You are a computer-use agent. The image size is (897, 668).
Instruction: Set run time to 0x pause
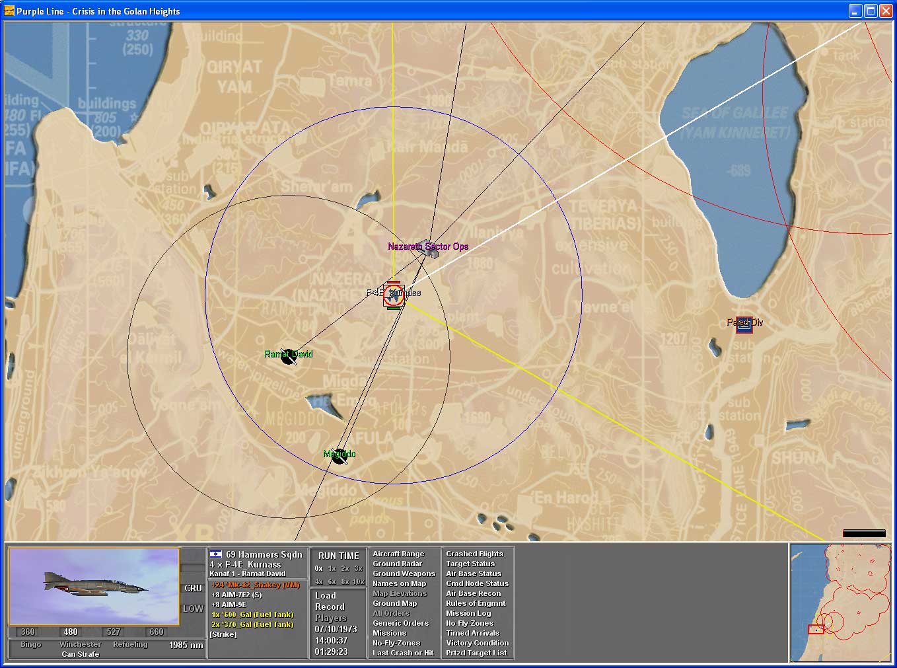pos(319,568)
